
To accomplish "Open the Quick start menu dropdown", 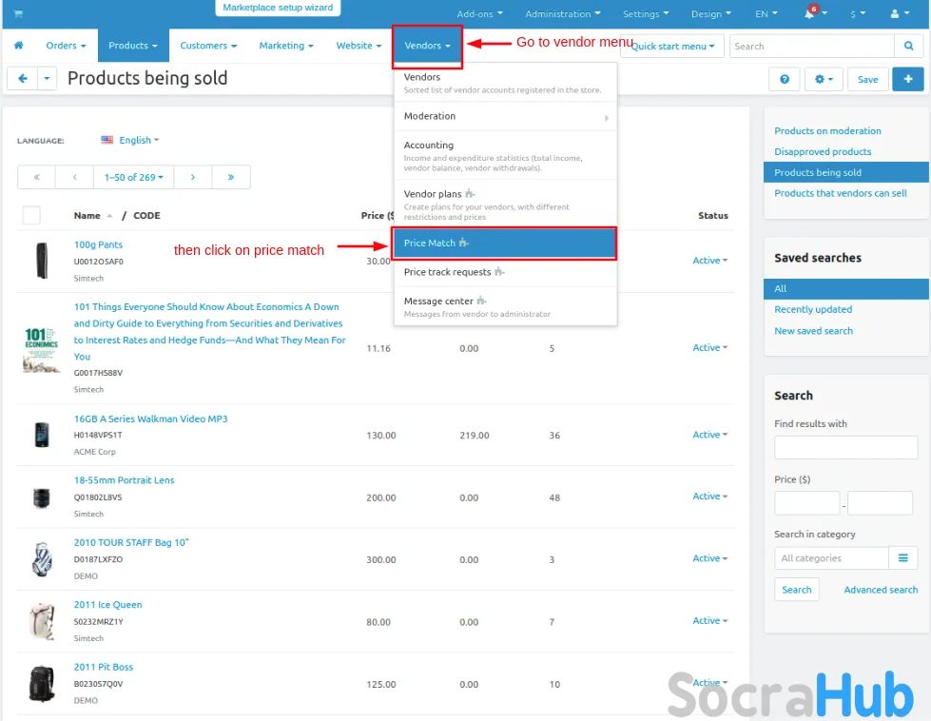I will pos(672,46).
